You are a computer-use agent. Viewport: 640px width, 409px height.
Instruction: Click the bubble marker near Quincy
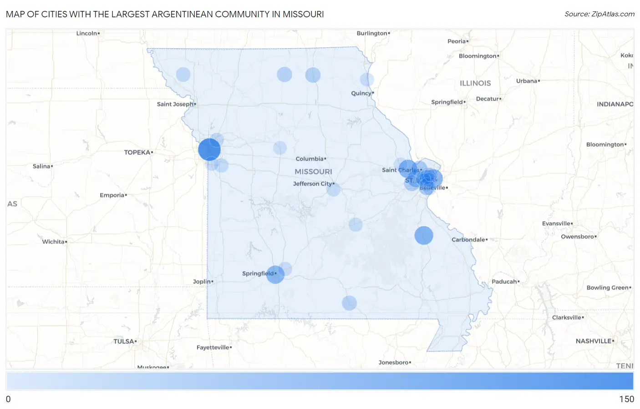coord(367,80)
